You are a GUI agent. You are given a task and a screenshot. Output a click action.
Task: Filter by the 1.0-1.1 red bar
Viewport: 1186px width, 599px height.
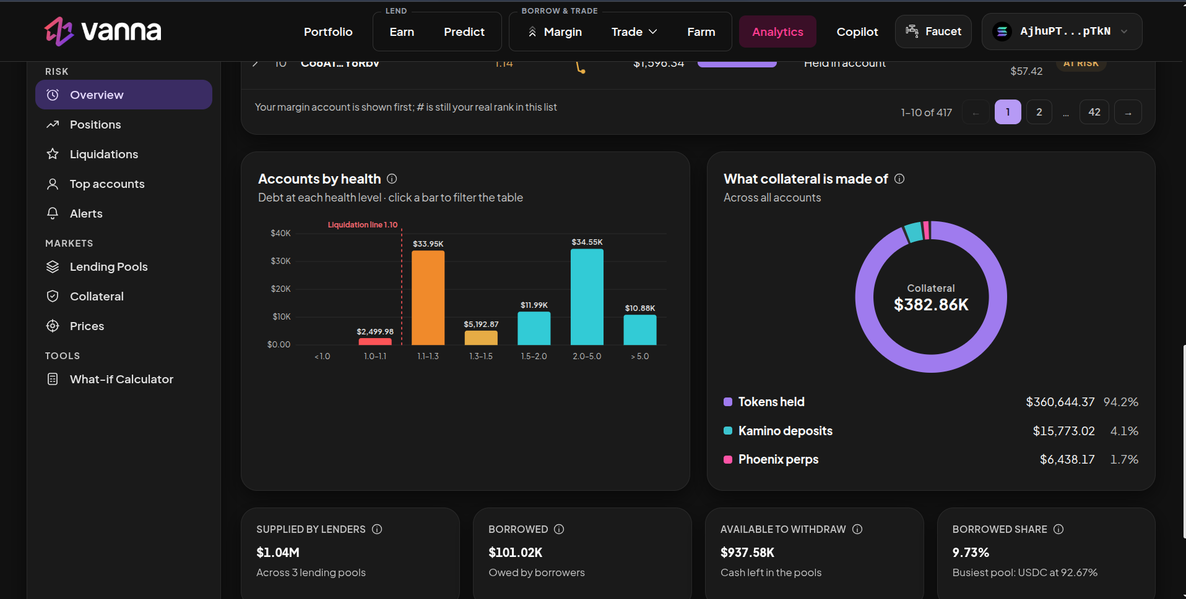375,341
